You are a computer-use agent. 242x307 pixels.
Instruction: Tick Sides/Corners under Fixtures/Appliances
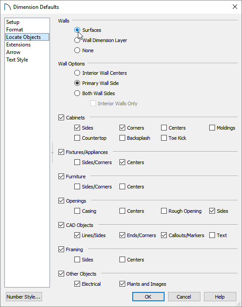pyautogui.click(x=77, y=162)
